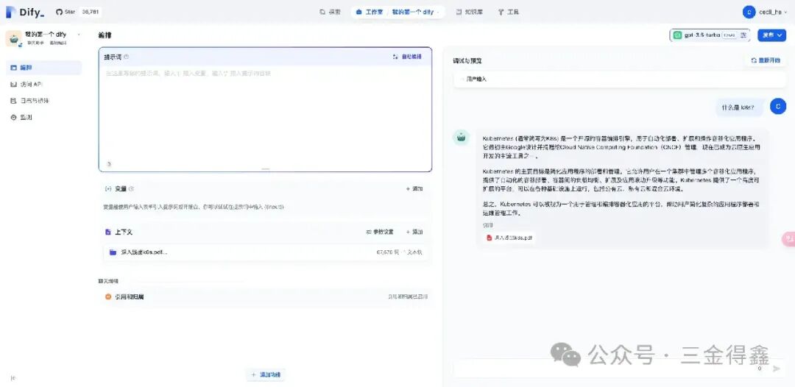This screenshot has height=387, width=795.
Task: Click the Dify logo
Action: point(25,12)
